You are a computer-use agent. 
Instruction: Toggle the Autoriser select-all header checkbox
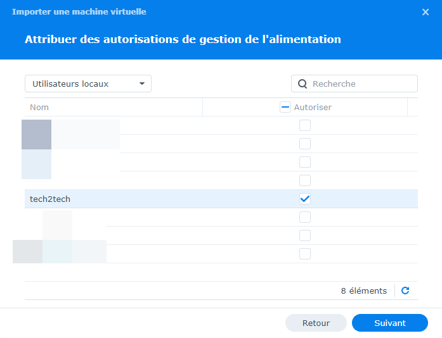point(285,108)
